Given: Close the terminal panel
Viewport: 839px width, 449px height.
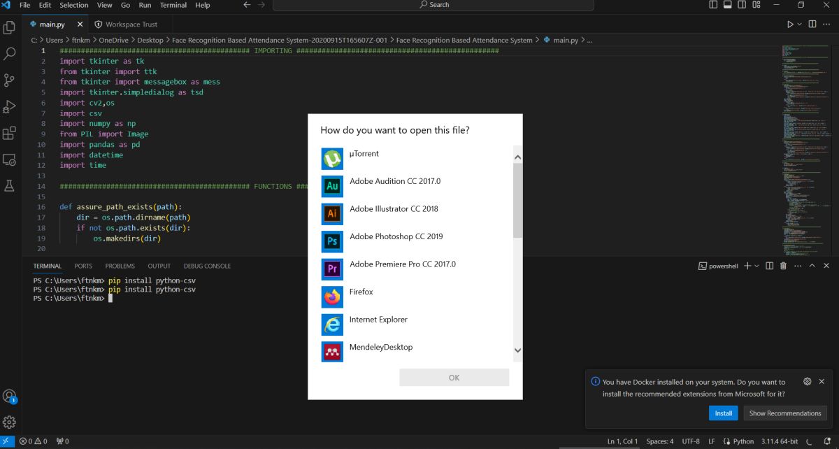Looking at the screenshot, I should [x=827, y=266].
